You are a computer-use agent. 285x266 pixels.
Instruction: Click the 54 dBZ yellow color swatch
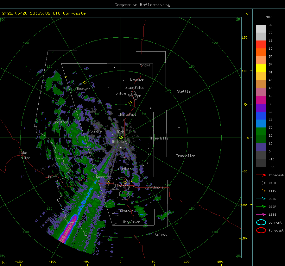(261, 68)
